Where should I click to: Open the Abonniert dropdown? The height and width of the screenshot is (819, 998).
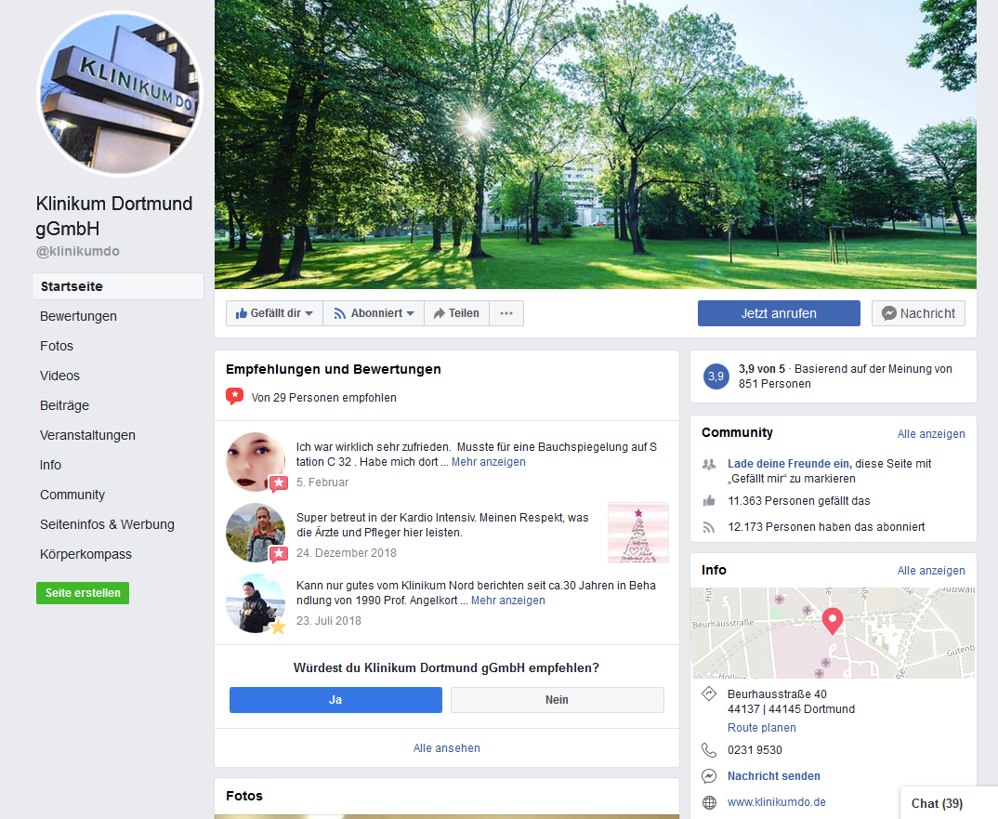tap(374, 313)
